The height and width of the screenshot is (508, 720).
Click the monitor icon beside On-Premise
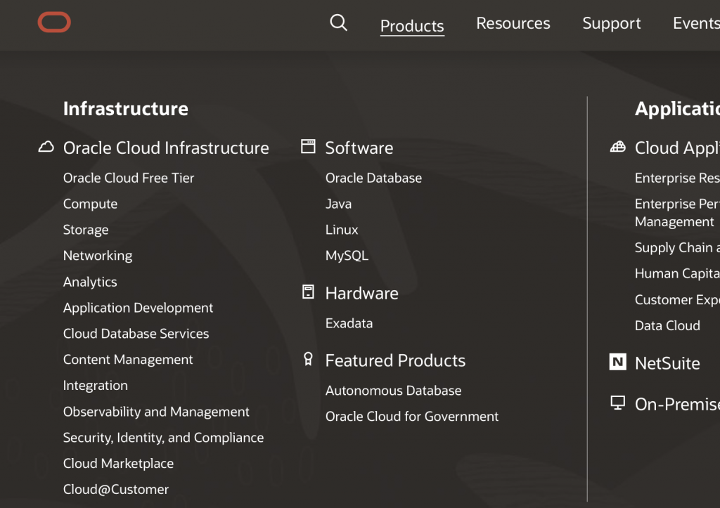(x=617, y=403)
